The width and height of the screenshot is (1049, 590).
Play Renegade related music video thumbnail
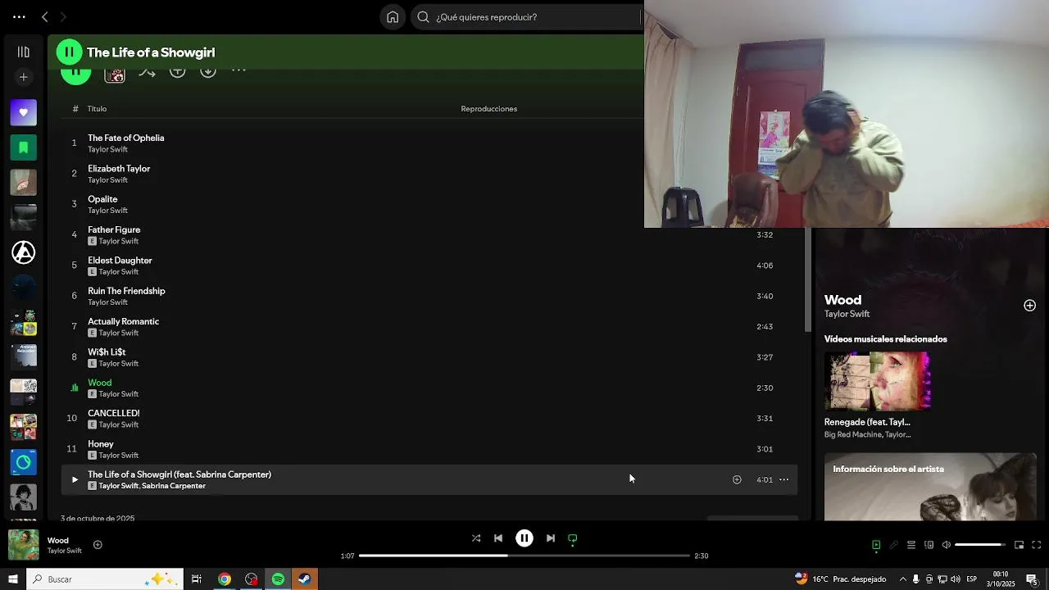tap(877, 381)
